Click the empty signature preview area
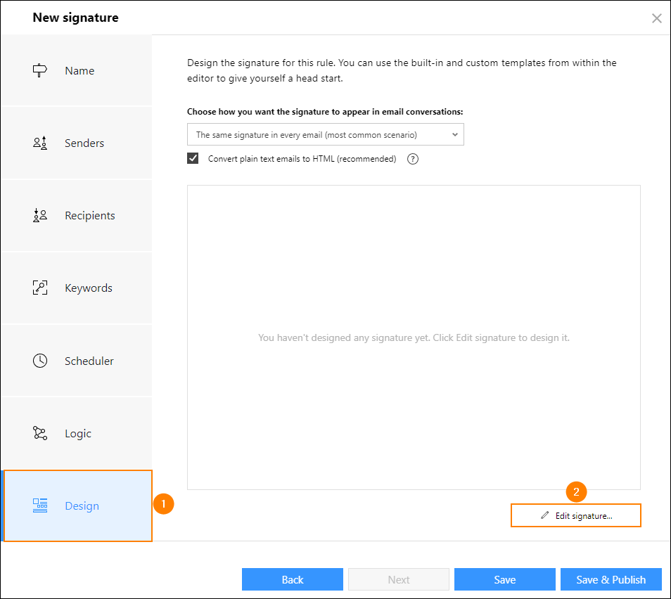 pyautogui.click(x=414, y=337)
